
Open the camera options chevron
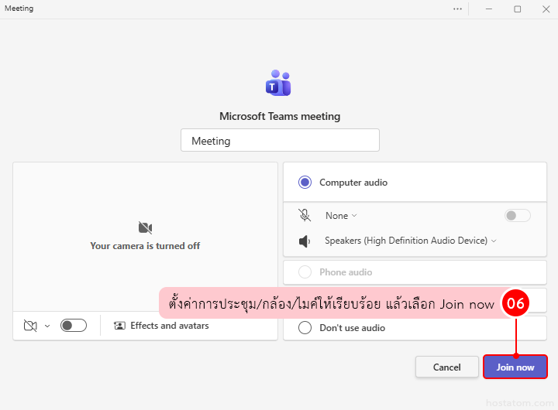pos(47,326)
